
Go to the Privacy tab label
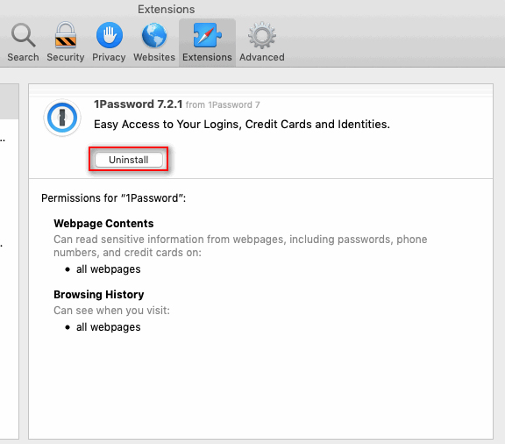pos(109,57)
